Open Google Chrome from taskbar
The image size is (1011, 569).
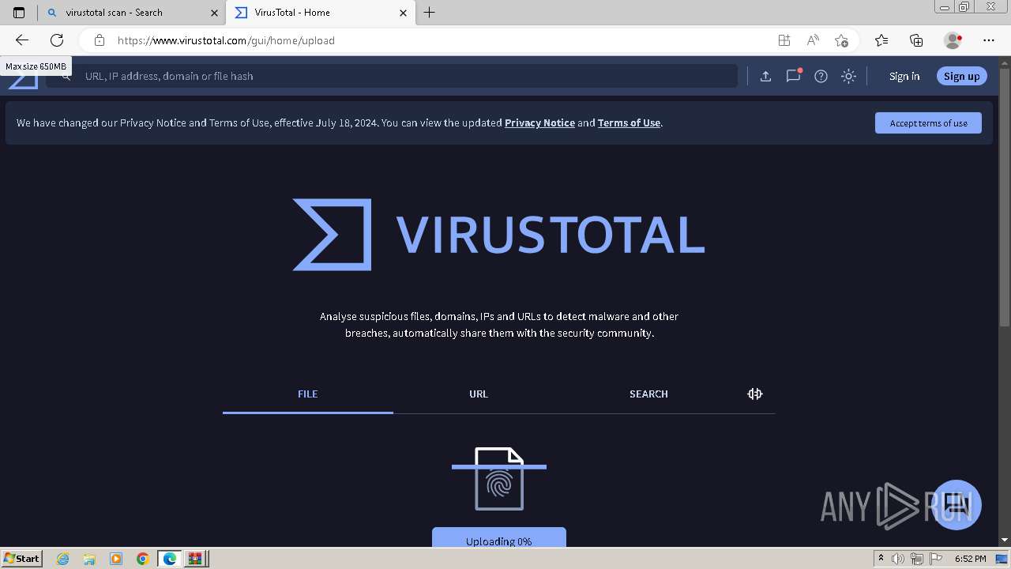[x=143, y=559]
